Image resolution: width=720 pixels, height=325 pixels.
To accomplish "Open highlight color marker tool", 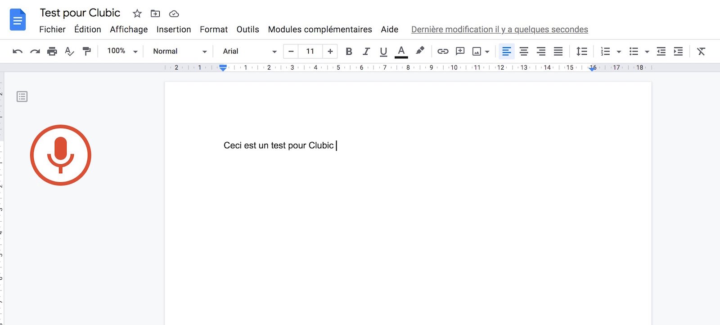I will tap(420, 51).
